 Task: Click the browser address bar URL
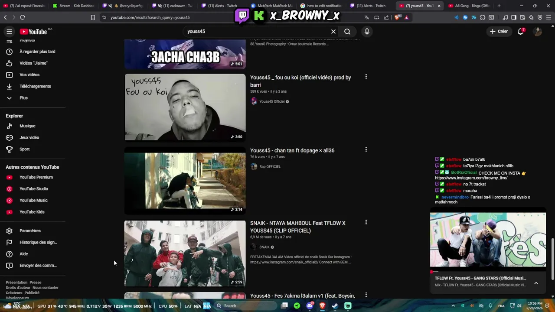(150, 17)
